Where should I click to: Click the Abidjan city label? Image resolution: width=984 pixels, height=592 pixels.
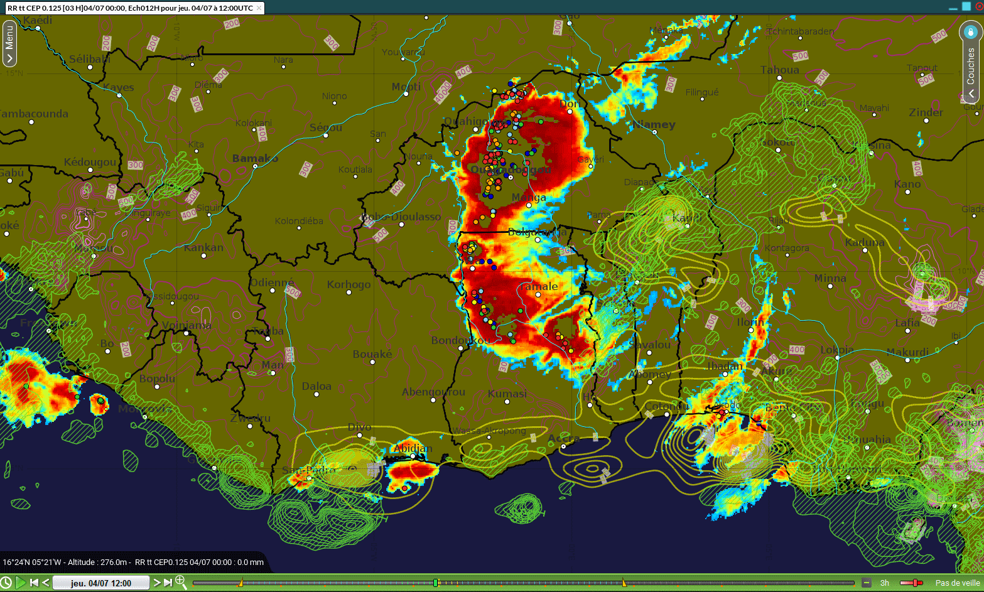pos(413,448)
